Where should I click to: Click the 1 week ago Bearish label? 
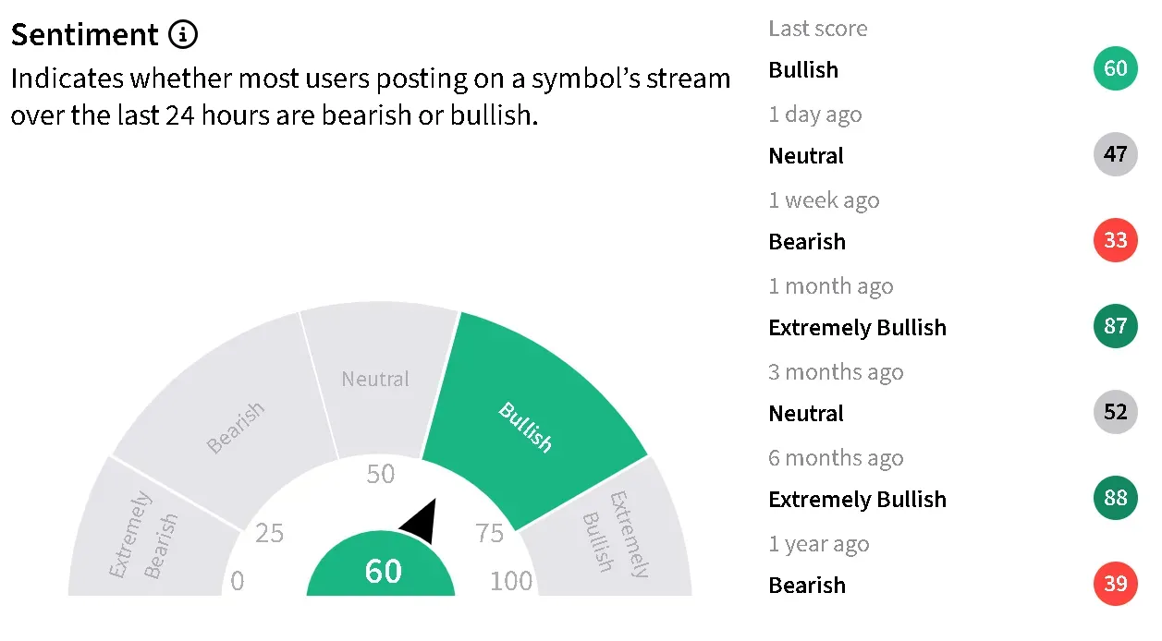point(807,242)
